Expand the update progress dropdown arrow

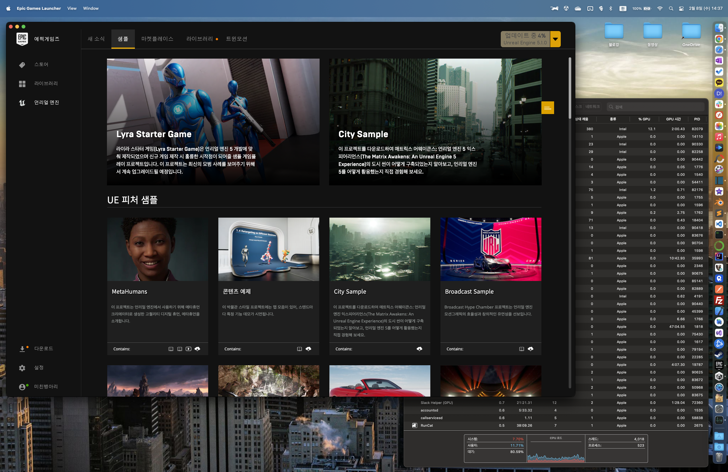pos(555,39)
